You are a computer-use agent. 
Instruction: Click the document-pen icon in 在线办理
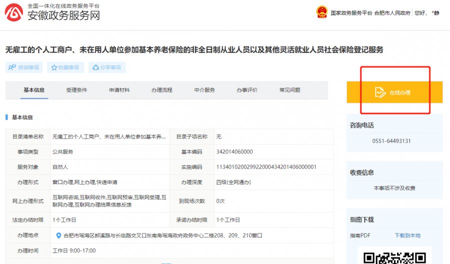[380, 92]
